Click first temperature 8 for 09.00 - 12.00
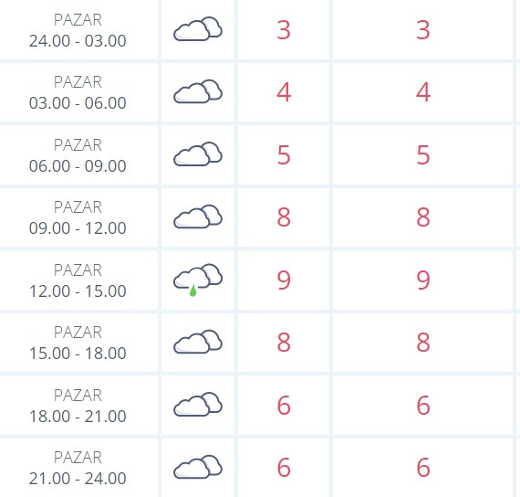The width and height of the screenshot is (520, 497). tap(284, 217)
